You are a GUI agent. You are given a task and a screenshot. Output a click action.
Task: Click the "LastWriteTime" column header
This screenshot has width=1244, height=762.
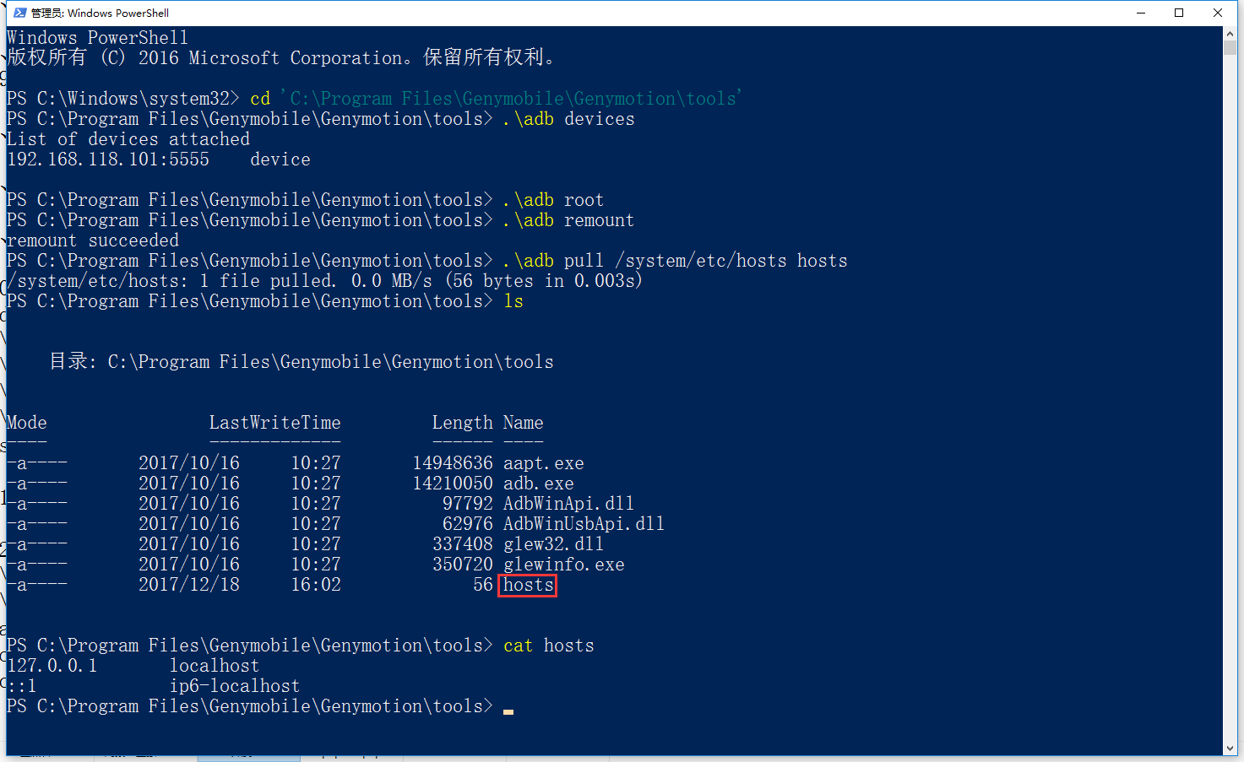tap(275, 423)
